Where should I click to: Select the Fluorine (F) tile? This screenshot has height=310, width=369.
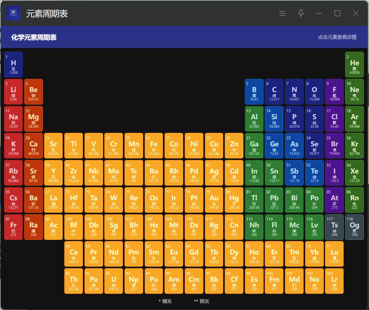[334, 92]
